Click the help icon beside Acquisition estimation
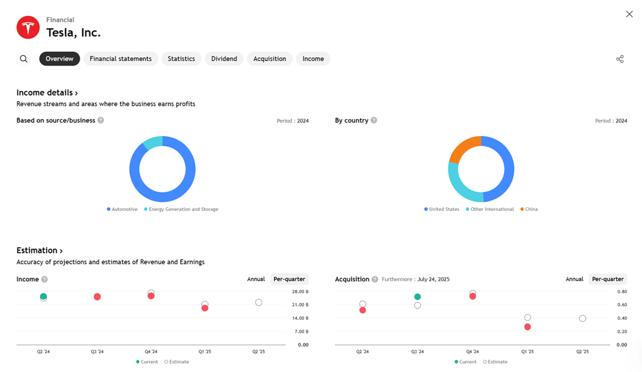 (x=375, y=279)
